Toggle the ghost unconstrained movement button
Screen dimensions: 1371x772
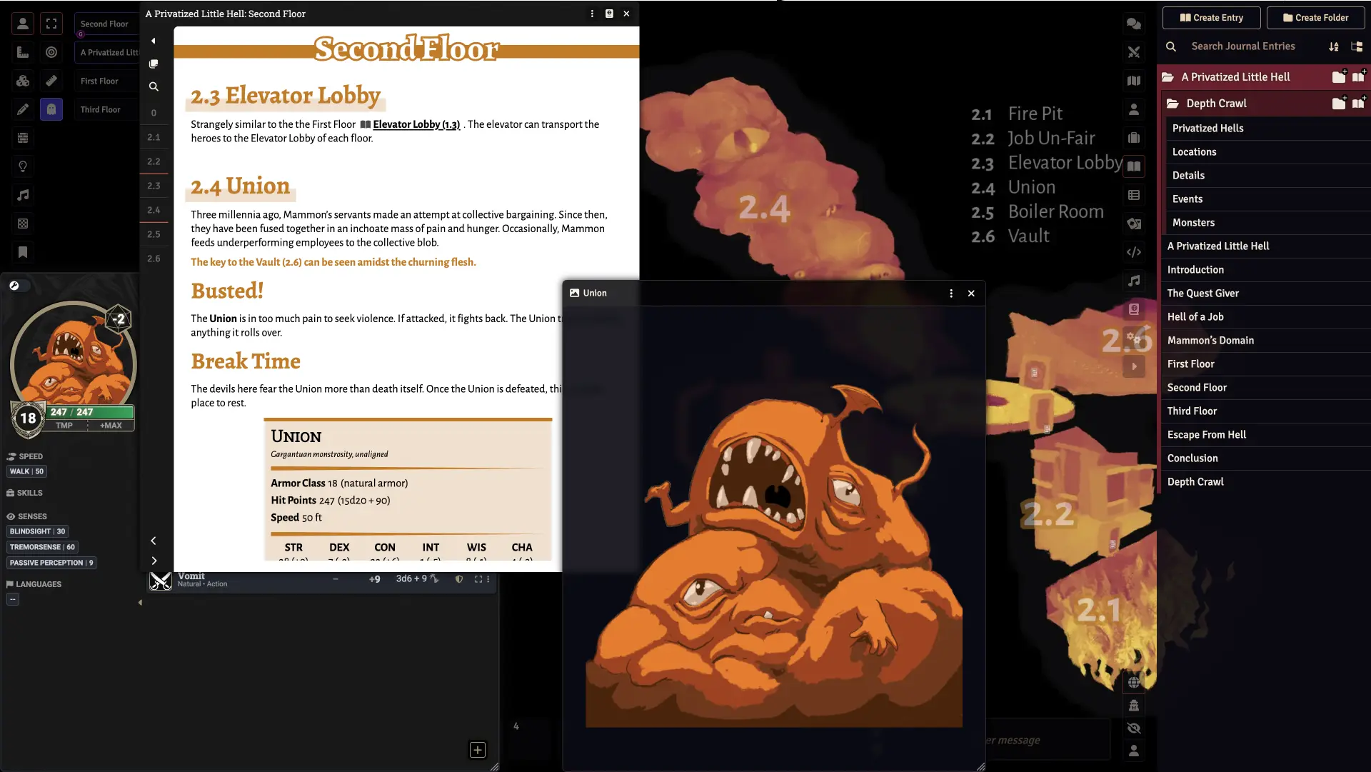51,109
